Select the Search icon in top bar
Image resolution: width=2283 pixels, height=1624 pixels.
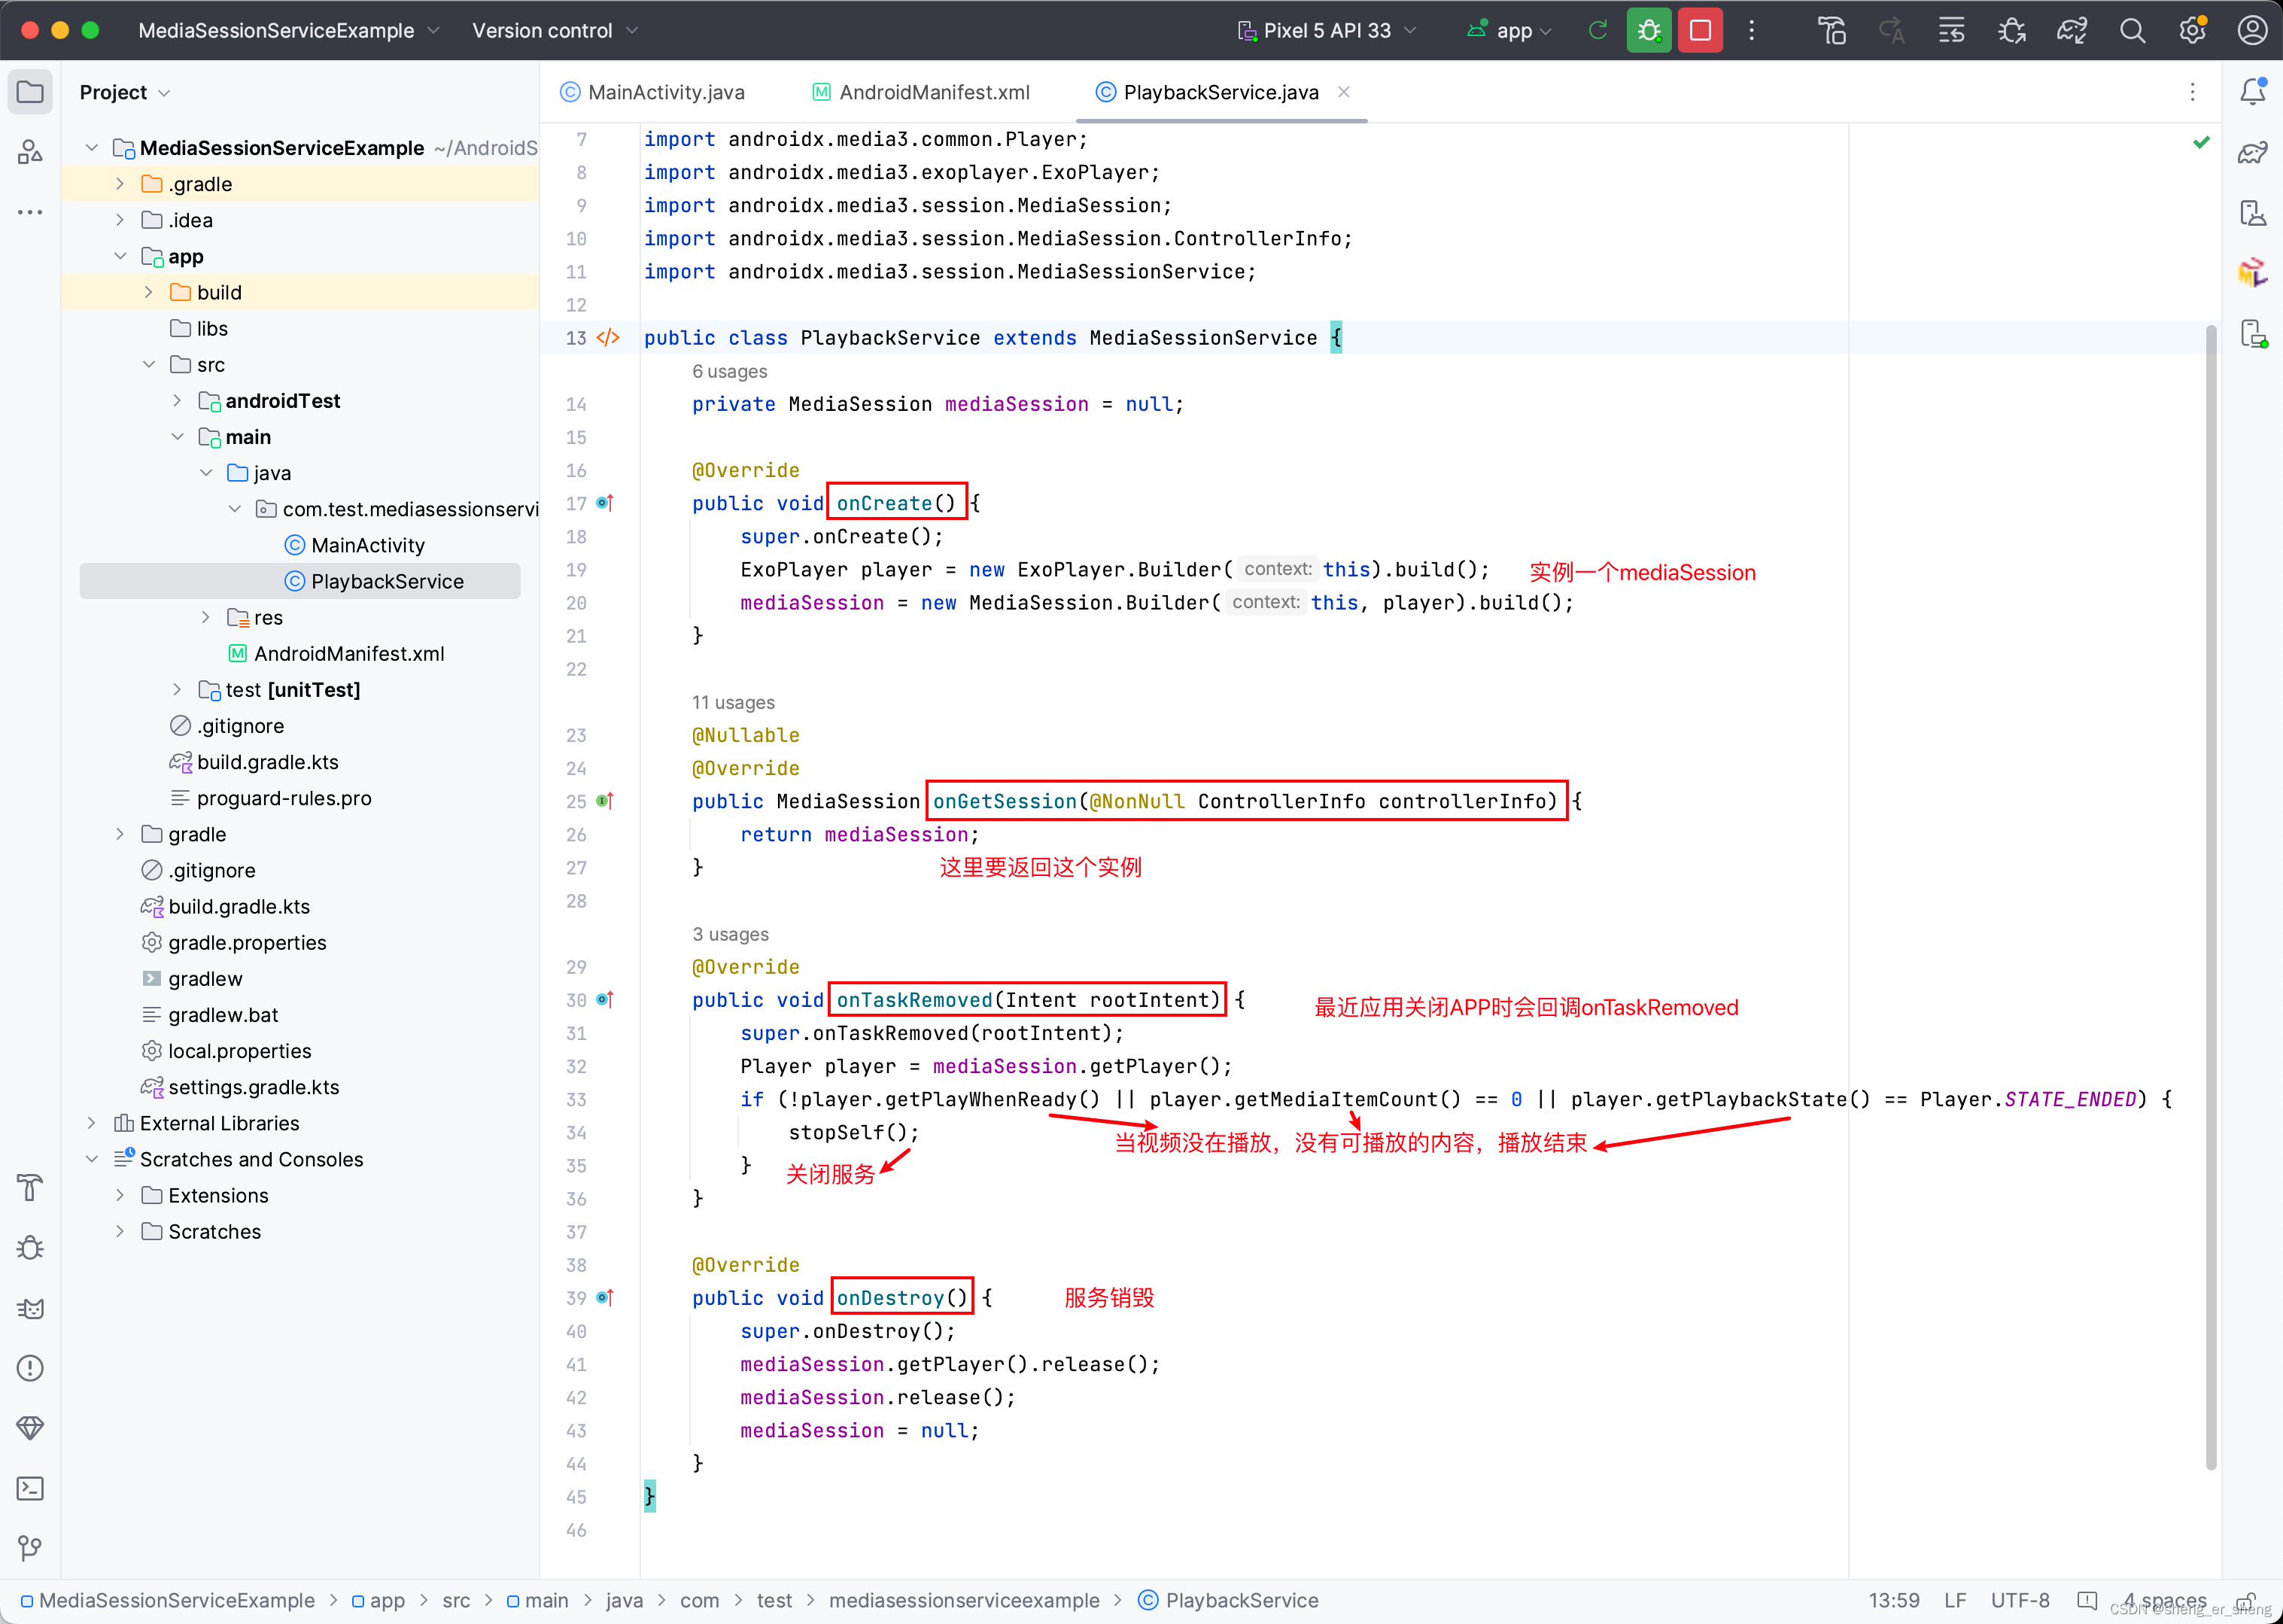(2130, 33)
